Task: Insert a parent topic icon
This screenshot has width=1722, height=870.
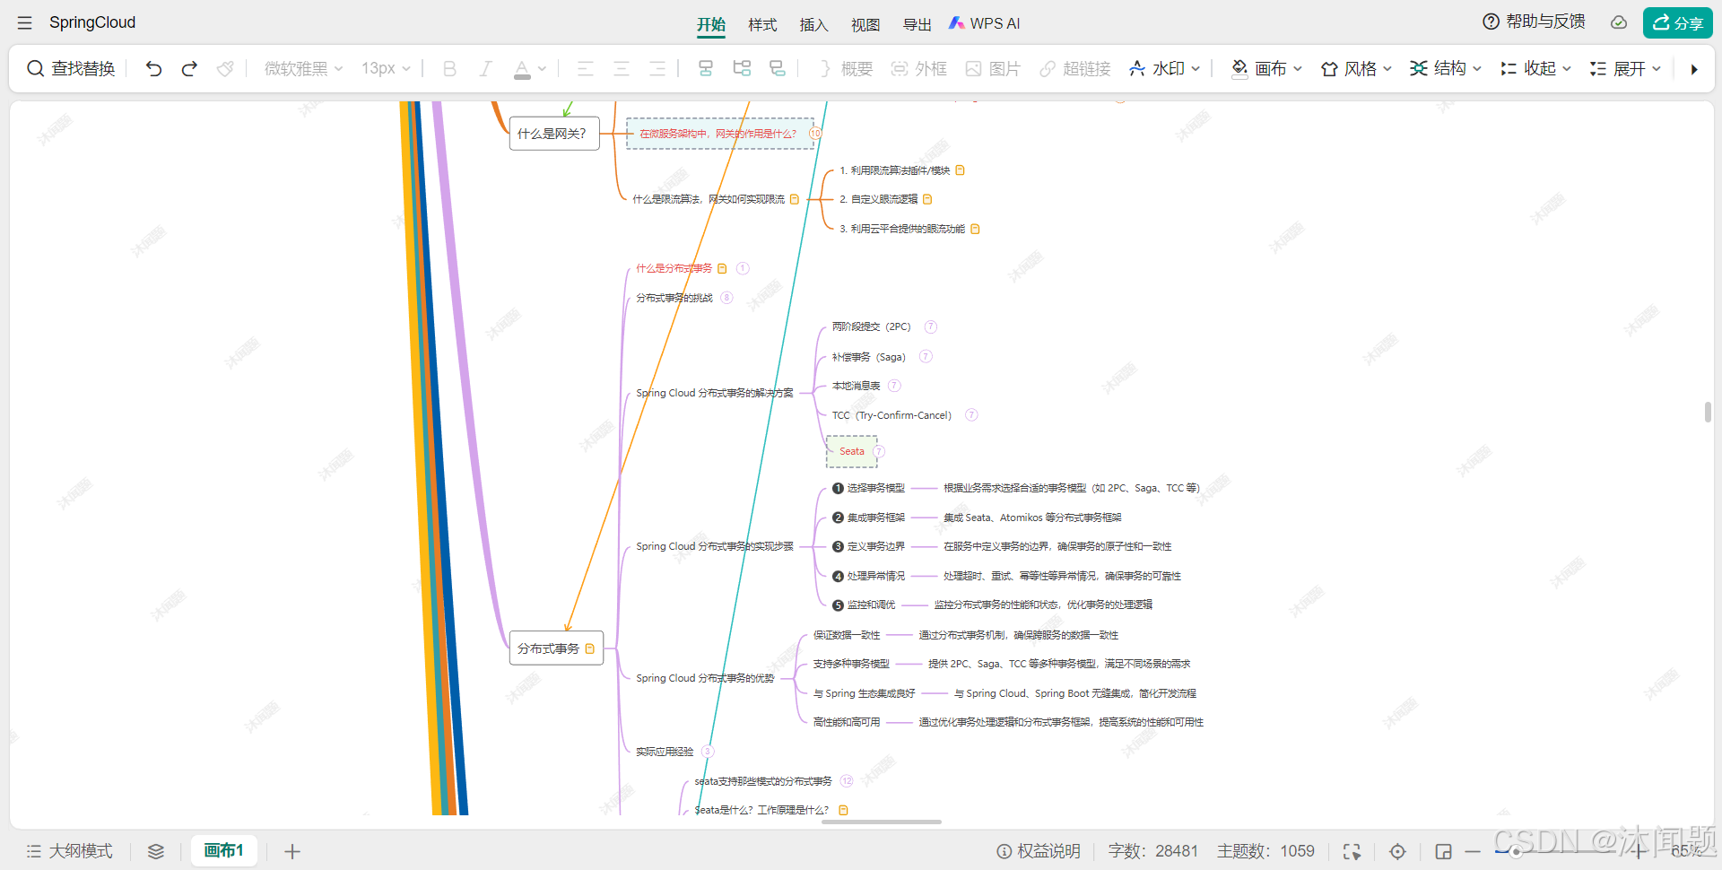Action: click(x=778, y=69)
